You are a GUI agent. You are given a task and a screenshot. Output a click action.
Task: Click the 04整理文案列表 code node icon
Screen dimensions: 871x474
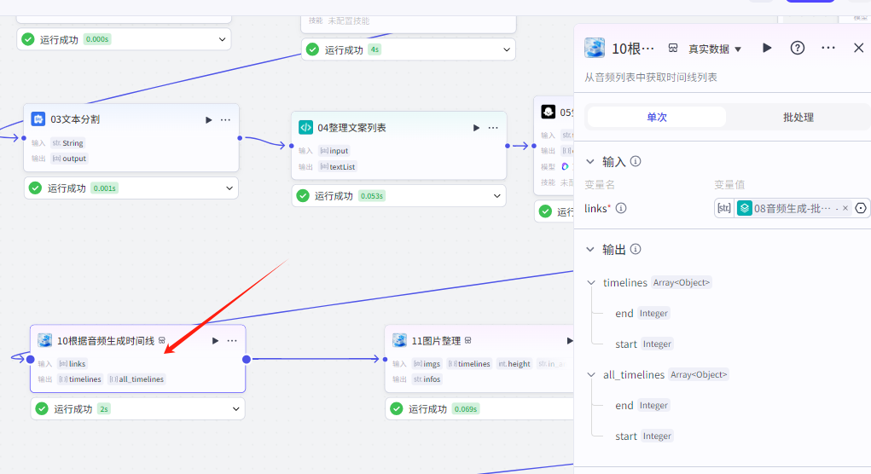pos(305,128)
